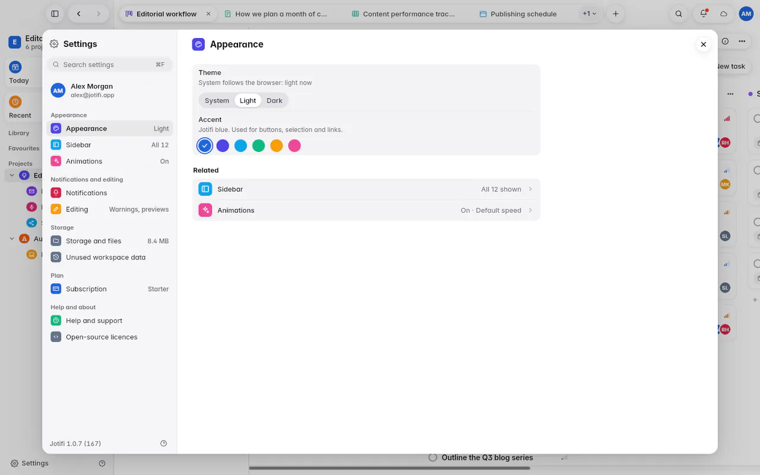Click the Today calendar icon

click(x=15, y=67)
